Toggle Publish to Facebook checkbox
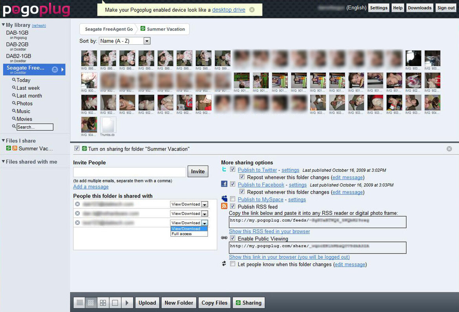The width and height of the screenshot is (459, 312). pos(233,184)
